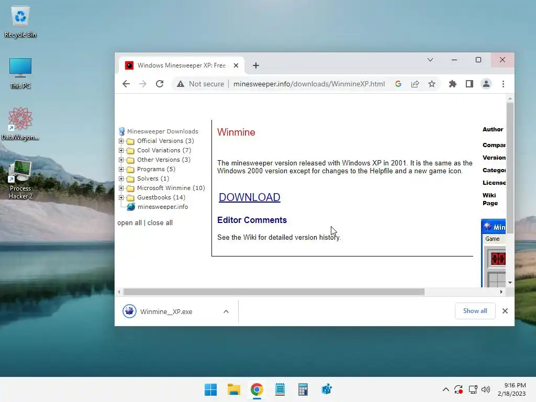The width and height of the screenshot is (536, 402).
Task: Select the This PC desktop icon
Action: [x=20, y=73]
